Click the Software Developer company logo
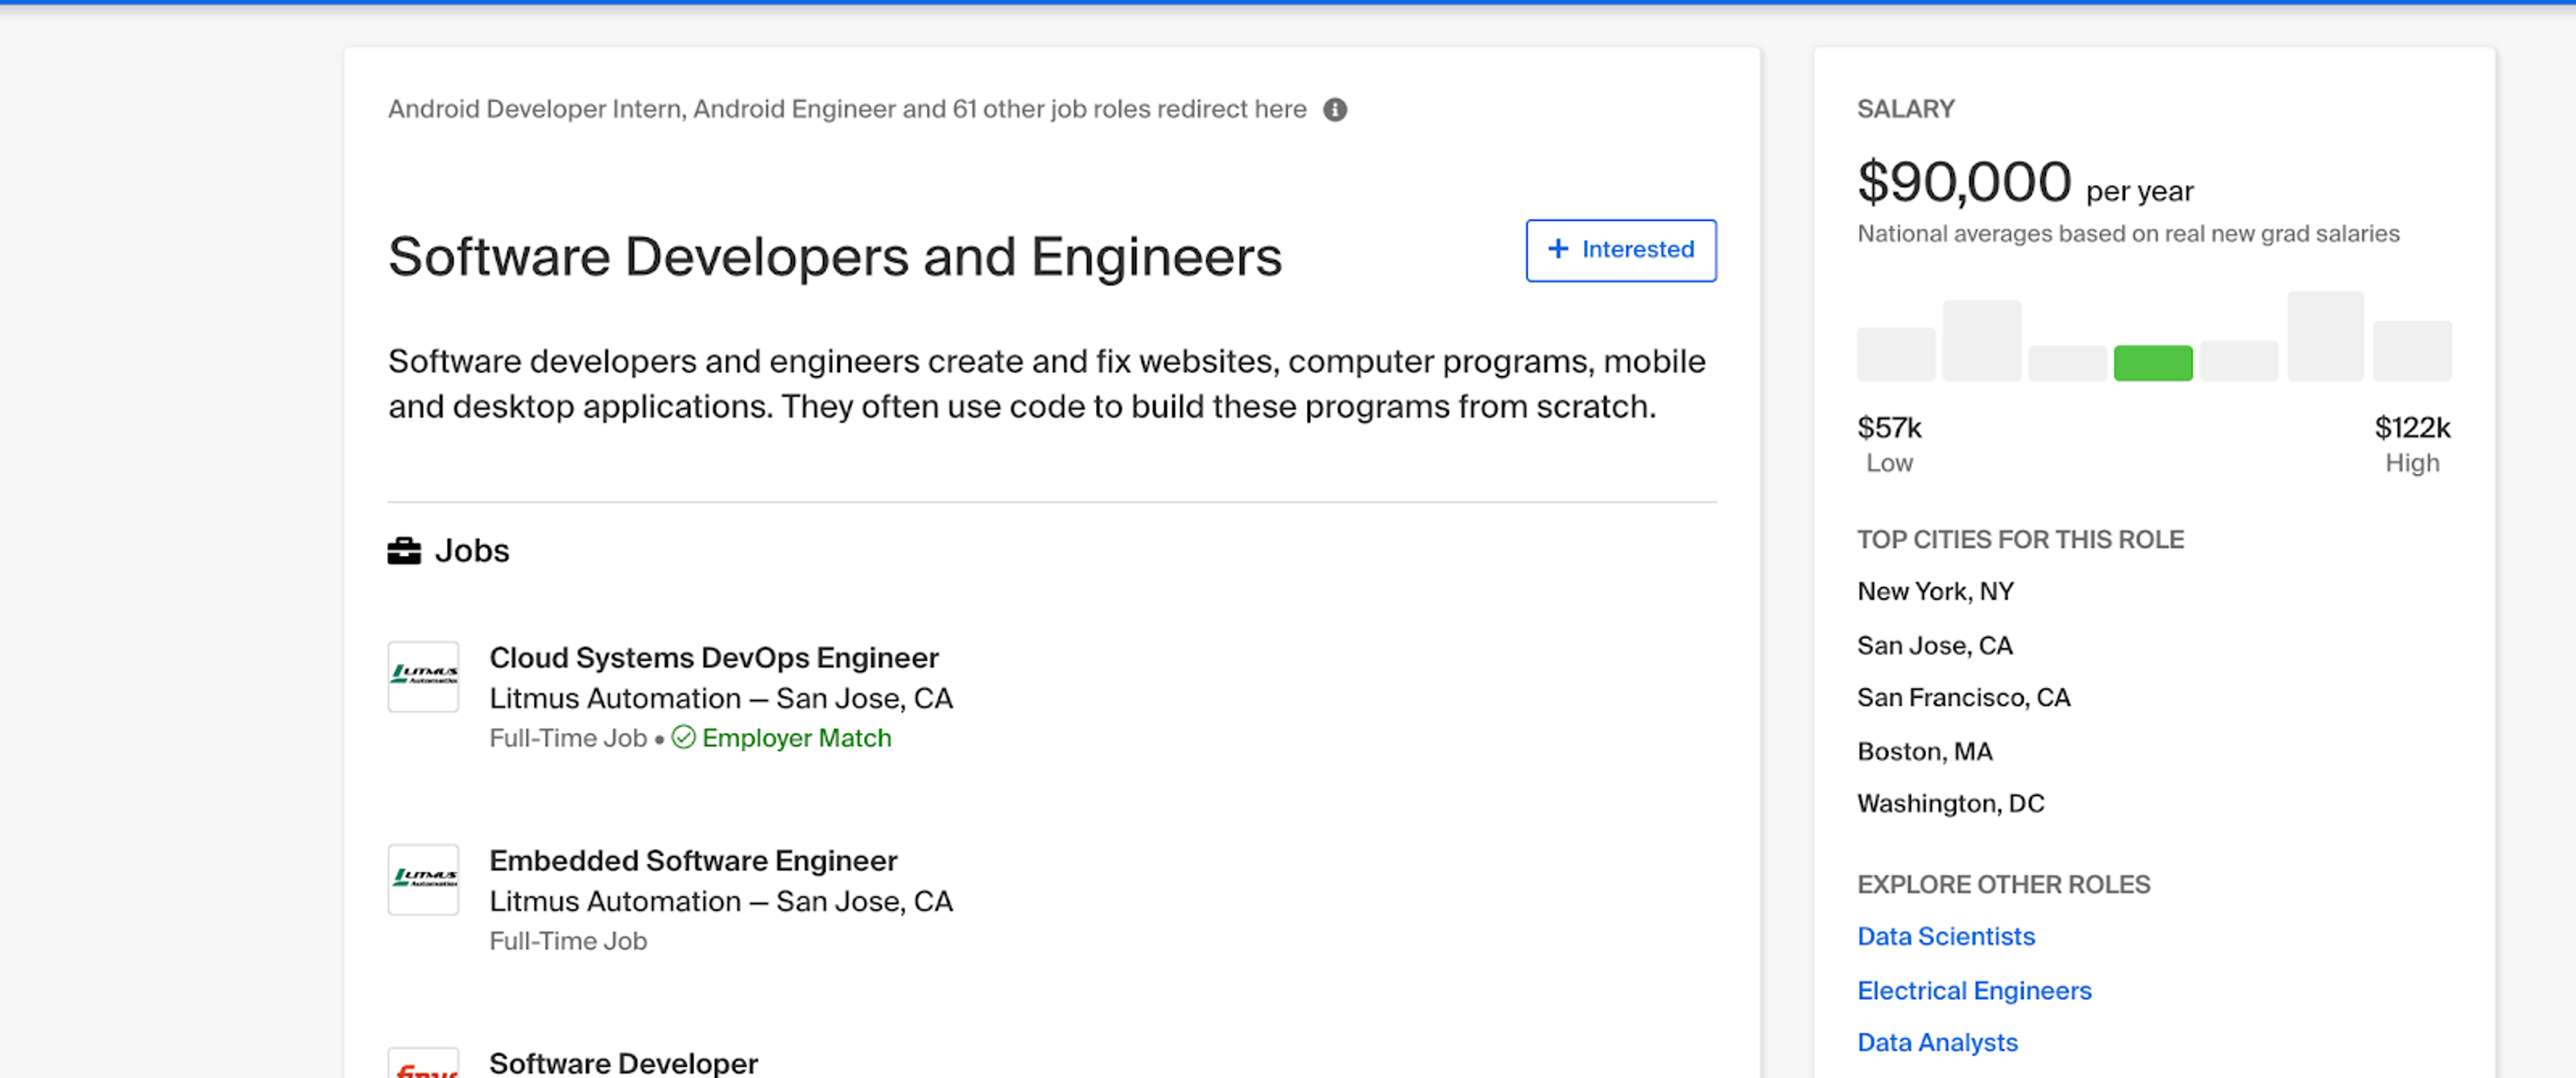Screen dimensions: 2576x1078 (423, 1064)
